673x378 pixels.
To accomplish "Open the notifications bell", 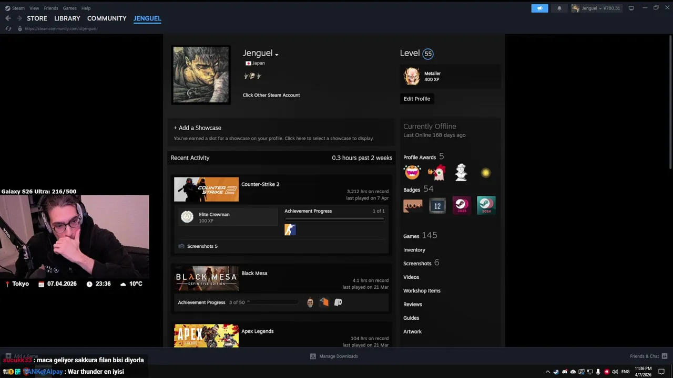I will pos(559,8).
